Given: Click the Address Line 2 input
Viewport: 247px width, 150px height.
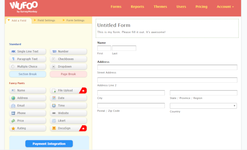Looking at the screenshot, I should coord(167,80).
